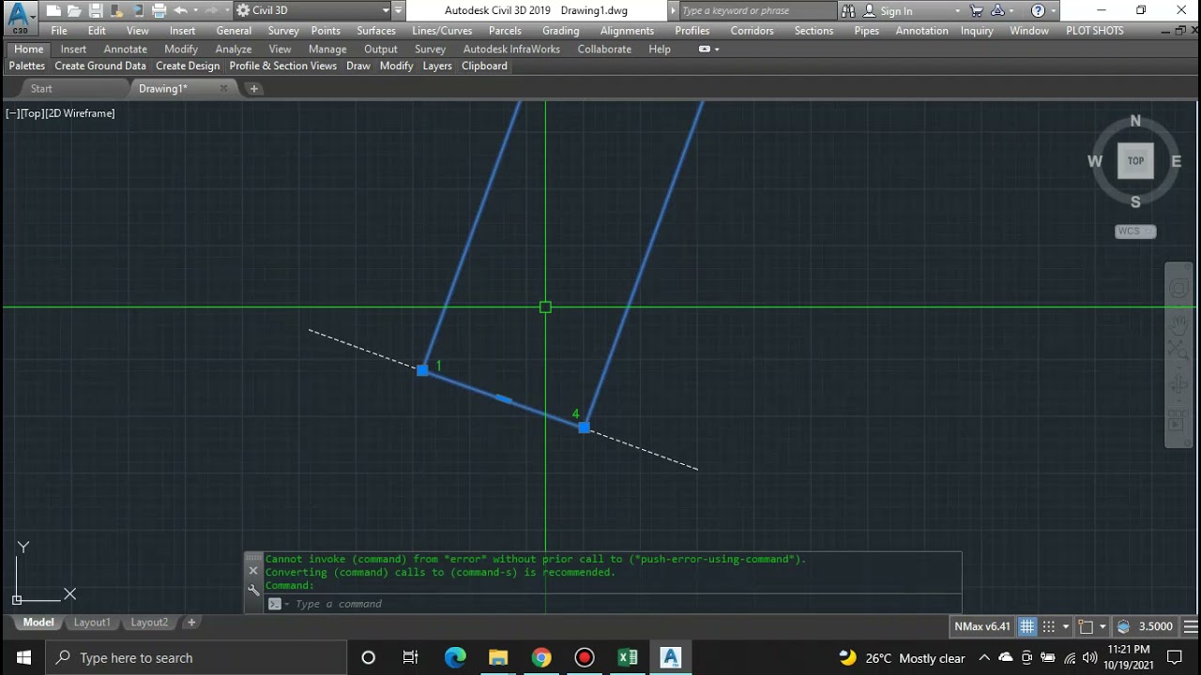The height and width of the screenshot is (675, 1201).
Task: Click the Autodesk App Store cart icon
Action: [977, 11]
